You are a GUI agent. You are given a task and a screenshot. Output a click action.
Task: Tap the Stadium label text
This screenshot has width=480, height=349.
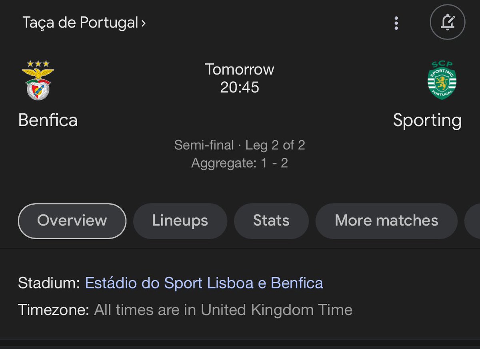pyautogui.click(x=49, y=283)
